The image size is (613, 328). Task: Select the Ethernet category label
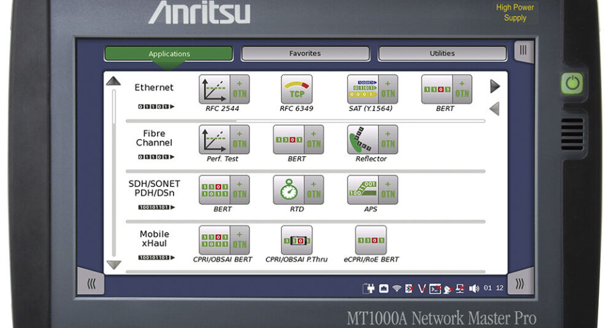pyautogui.click(x=154, y=87)
